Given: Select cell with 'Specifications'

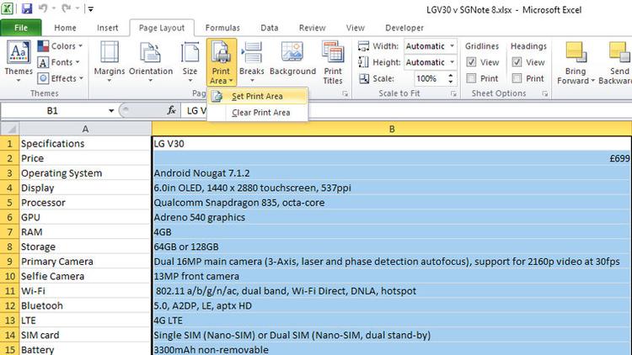Looking at the screenshot, I should pos(85,144).
